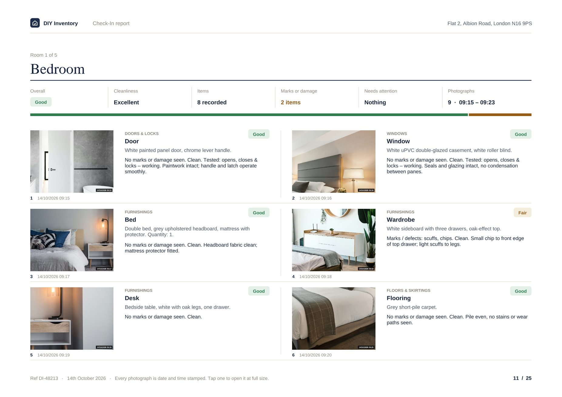Click the Good badge on Bed item
Image resolution: width=562 pixels, height=397 pixels.
tap(259, 213)
